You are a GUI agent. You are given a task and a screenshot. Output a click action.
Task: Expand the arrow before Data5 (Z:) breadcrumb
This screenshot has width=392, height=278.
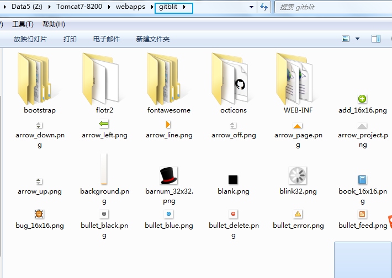click(5, 7)
